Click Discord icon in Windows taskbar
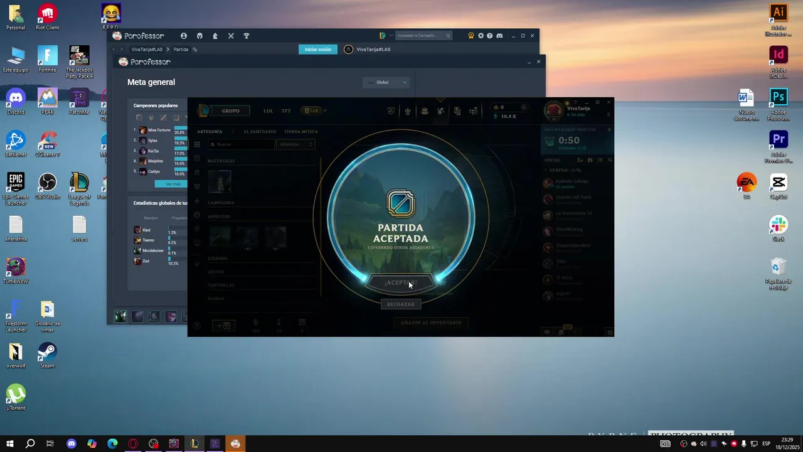This screenshot has height=452, width=803. click(72, 444)
